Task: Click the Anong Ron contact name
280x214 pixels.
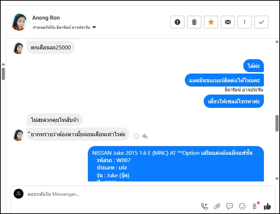Action: click(46, 18)
